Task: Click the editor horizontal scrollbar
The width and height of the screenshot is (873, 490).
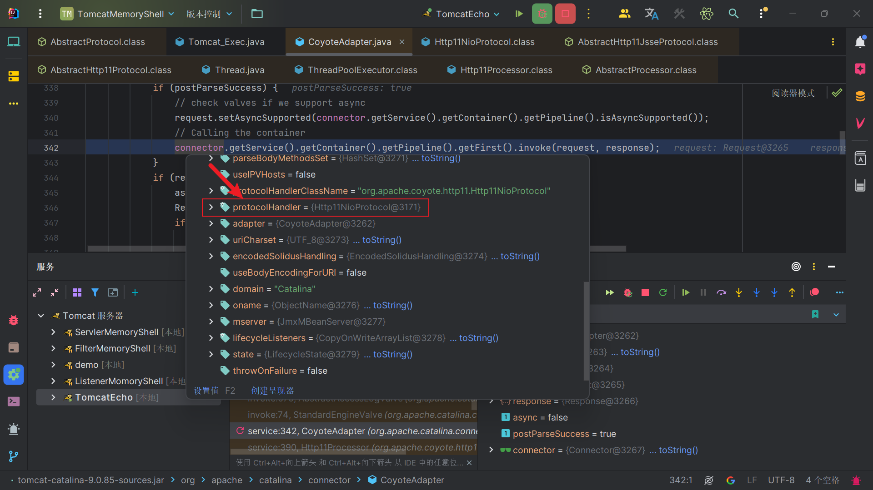Action: [x=357, y=248]
